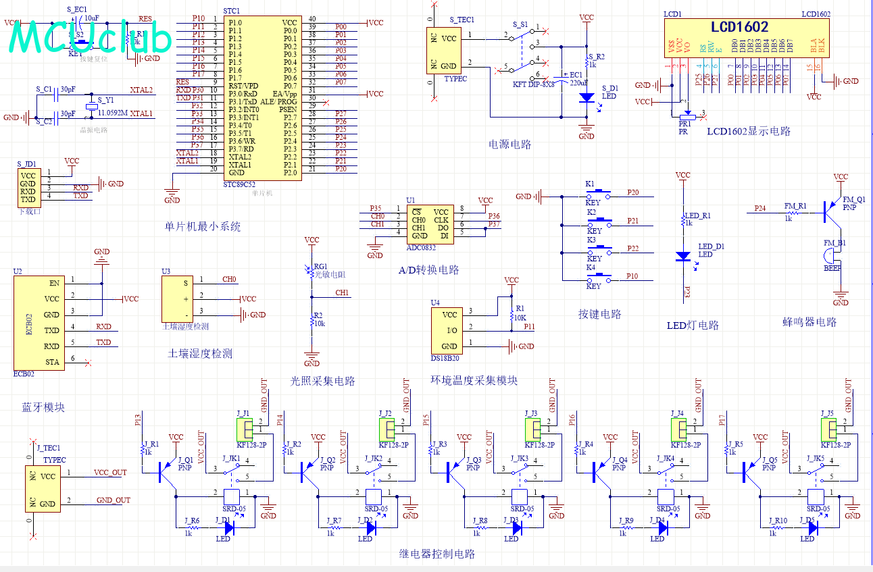The image size is (873, 572).
Task: Click the 'GND_OUT' net label at J_TEC1
Action: tap(113, 500)
